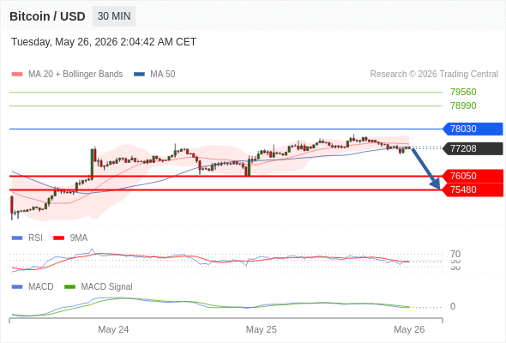Select the 76050 red support tag
506x343 pixels.
(x=473, y=176)
